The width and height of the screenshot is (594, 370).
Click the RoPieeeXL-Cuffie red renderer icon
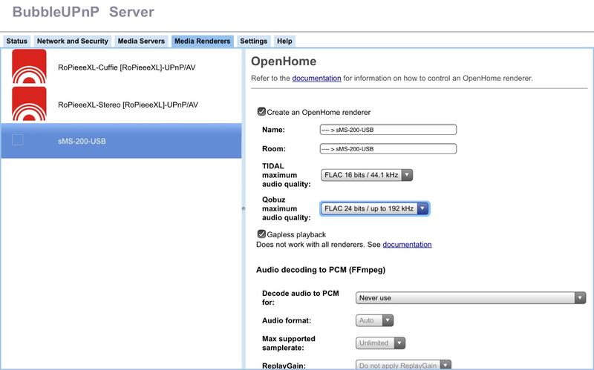29,67
